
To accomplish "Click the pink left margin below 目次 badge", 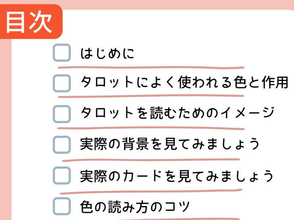I will tap(6, 128).
